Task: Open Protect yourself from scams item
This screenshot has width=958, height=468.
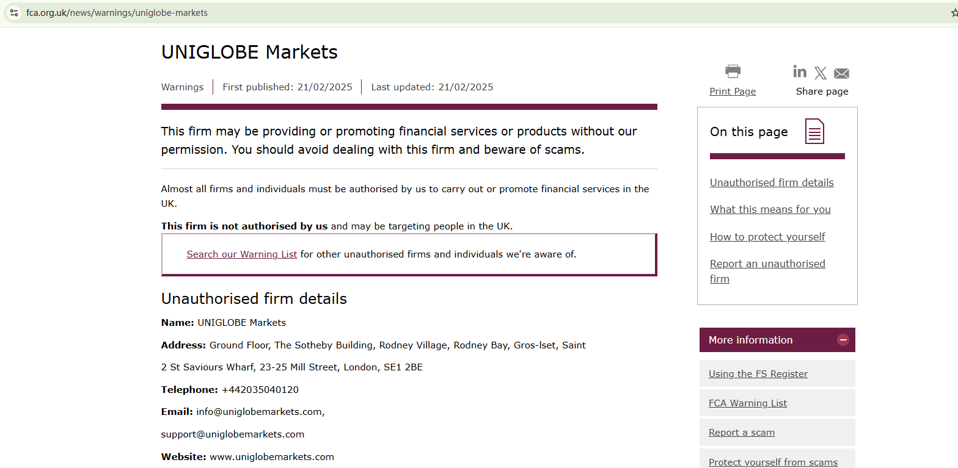Action: coord(773,462)
